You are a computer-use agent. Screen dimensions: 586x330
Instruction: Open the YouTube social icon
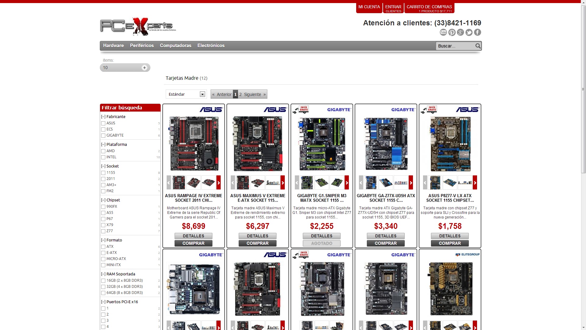[x=443, y=32]
